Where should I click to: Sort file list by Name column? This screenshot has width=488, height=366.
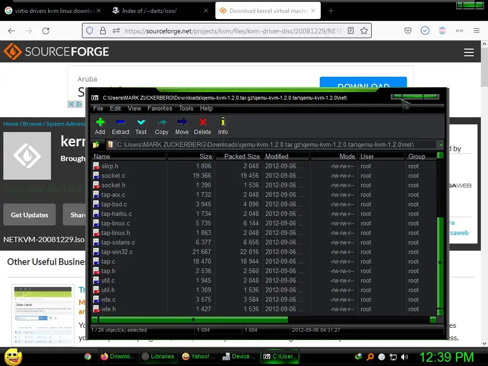pyautogui.click(x=129, y=156)
